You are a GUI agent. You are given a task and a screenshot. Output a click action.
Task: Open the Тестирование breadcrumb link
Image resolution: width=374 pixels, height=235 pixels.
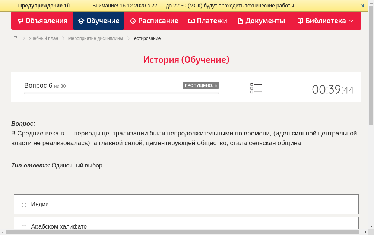pyautogui.click(x=146, y=38)
